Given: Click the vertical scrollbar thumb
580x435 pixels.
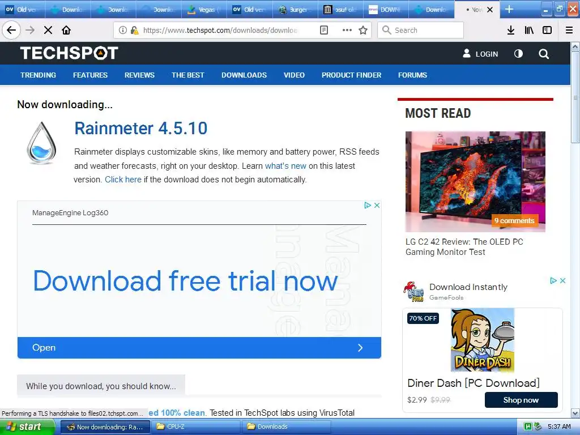Looking at the screenshot, I should tap(575, 97).
